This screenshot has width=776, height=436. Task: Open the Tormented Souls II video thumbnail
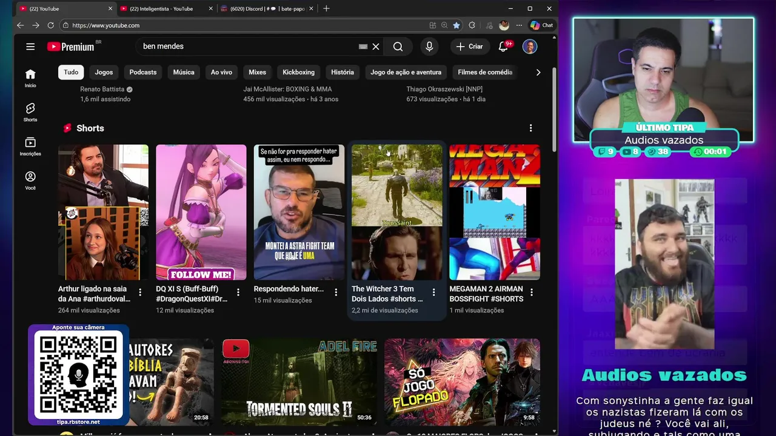299,381
